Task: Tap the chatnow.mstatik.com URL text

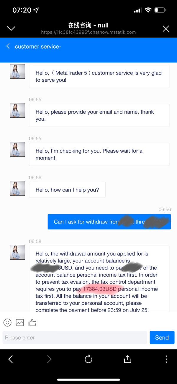Action: (x=88, y=32)
